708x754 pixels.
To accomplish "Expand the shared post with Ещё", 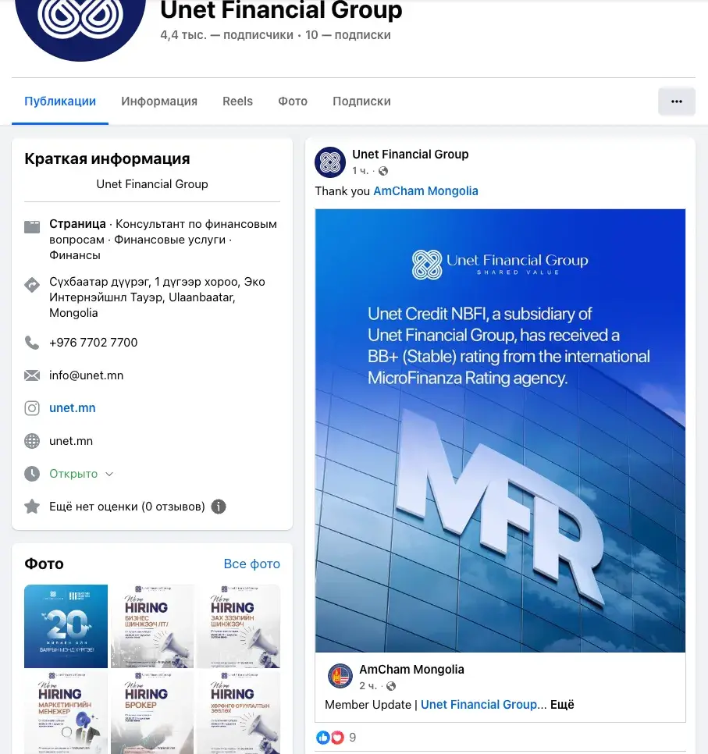I will [x=562, y=705].
